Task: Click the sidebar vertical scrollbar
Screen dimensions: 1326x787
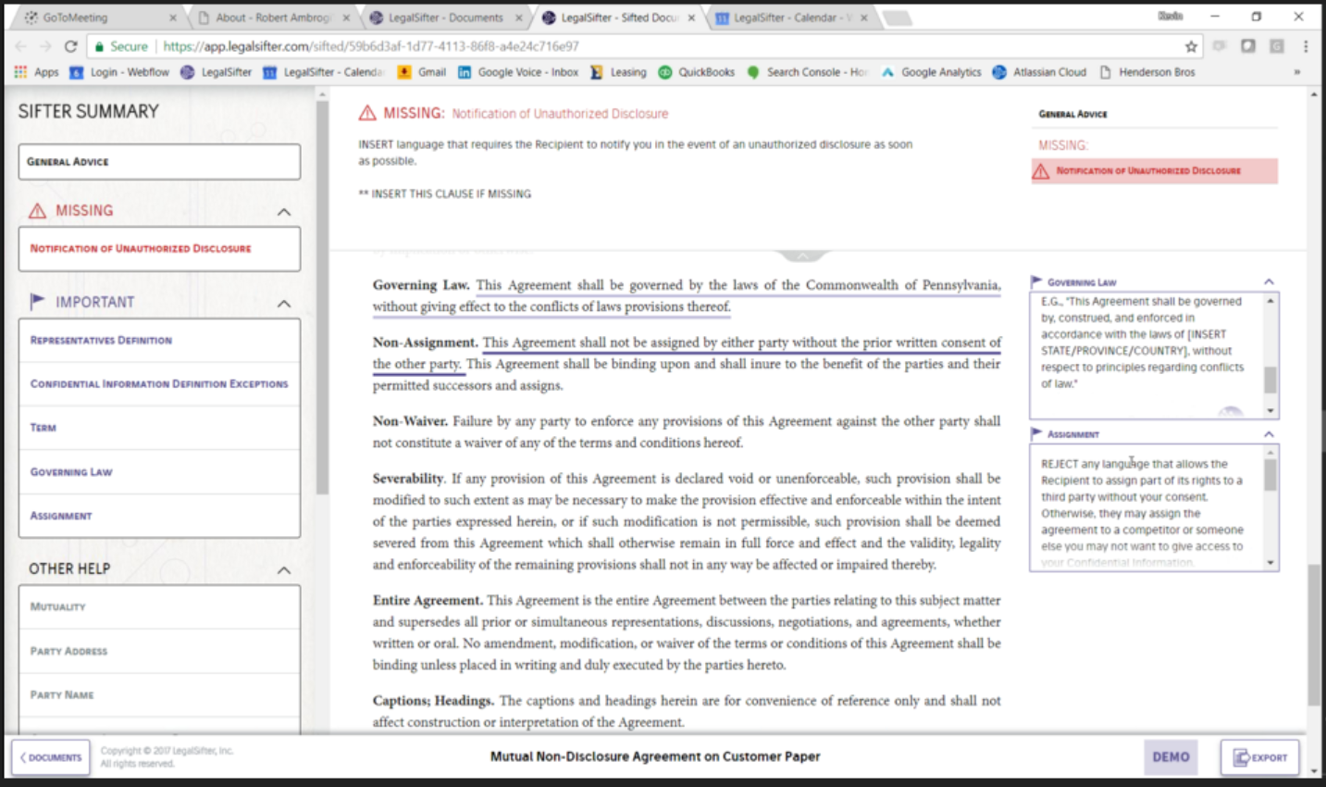Action: tap(322, 296)
